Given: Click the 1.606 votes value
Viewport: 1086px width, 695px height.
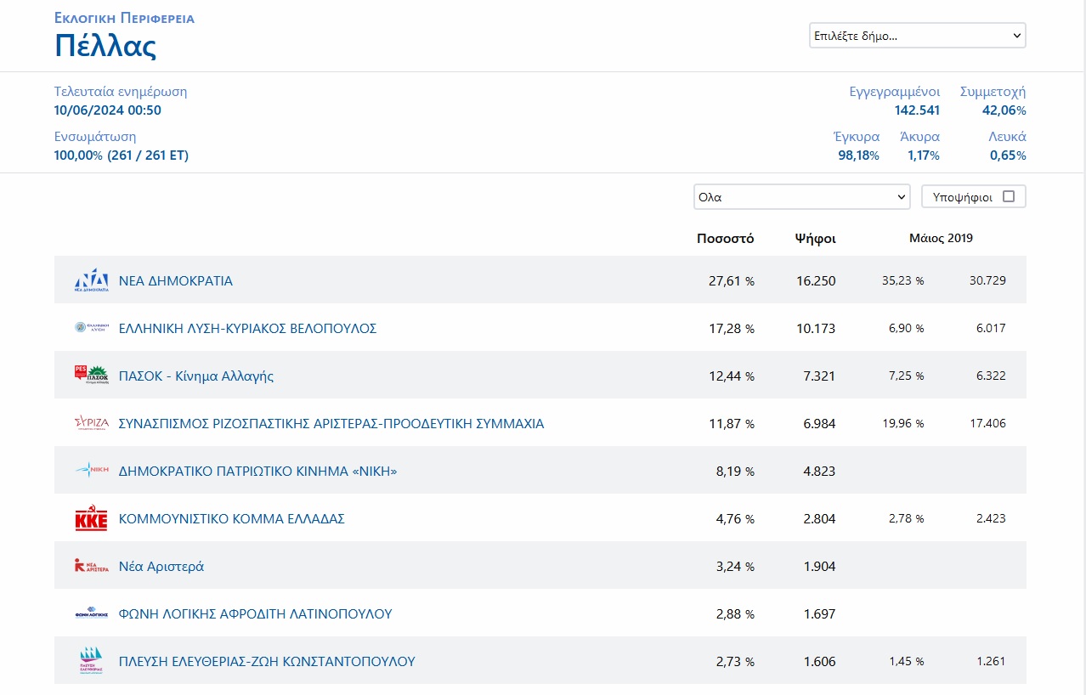Looking at the screenshot, I should (x=819, y=662).
